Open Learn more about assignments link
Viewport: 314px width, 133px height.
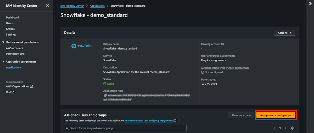(x=149, y=121)
